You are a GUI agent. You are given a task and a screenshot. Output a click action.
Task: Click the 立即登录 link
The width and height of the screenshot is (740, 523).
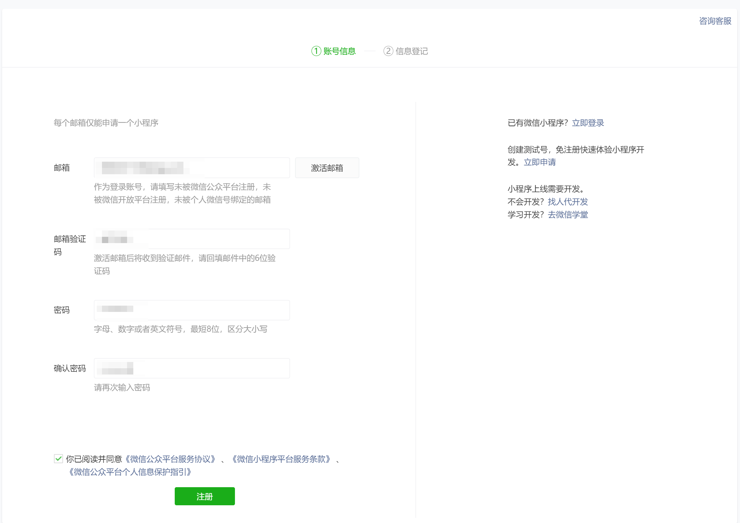588,123
